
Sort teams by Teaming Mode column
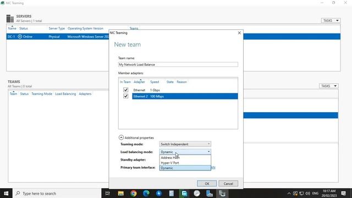coord(42,94)
